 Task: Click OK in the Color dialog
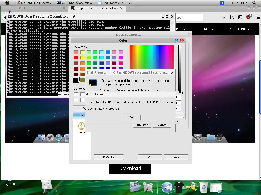click(x=79, y=115)
